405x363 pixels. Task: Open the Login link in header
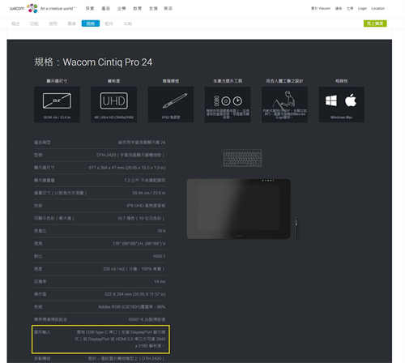click(362, 8)
